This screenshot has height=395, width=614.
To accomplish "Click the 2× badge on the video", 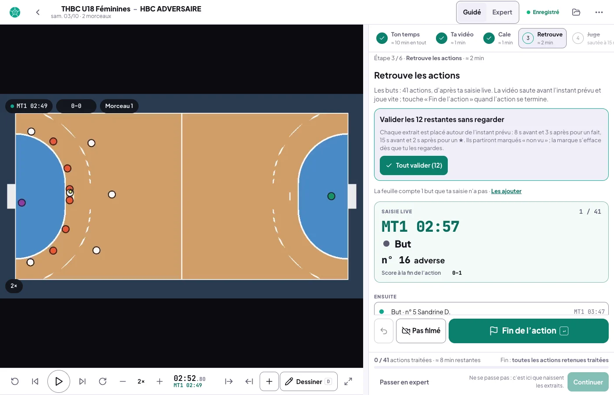I will [14, 286].
